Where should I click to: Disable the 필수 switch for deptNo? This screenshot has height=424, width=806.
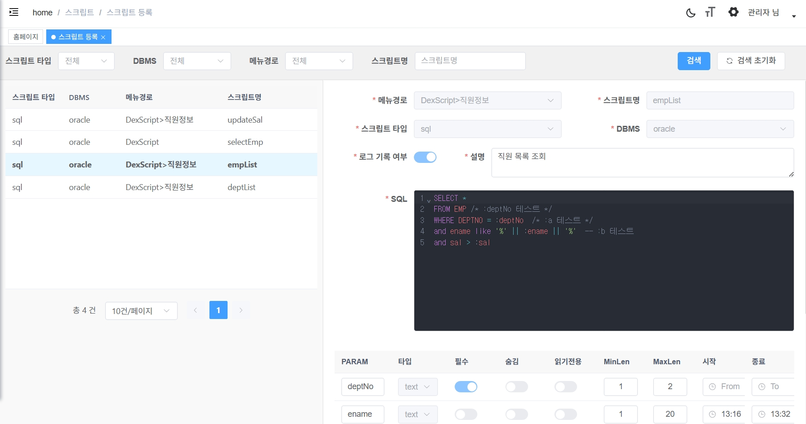[x=466, y=387]
